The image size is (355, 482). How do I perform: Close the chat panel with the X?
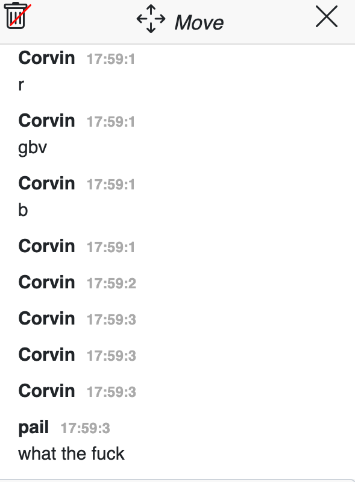(327, 16)
